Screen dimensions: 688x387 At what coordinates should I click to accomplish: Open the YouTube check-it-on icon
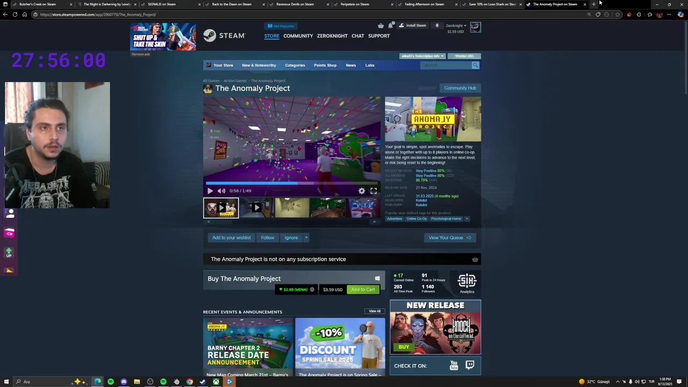pyautogui.click(x=454, y=365)
